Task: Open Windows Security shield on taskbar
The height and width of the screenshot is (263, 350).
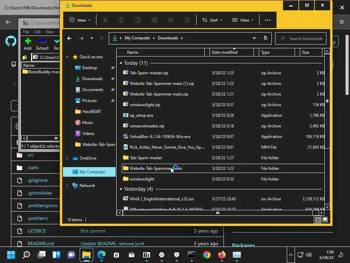Action: coord(177,255)
